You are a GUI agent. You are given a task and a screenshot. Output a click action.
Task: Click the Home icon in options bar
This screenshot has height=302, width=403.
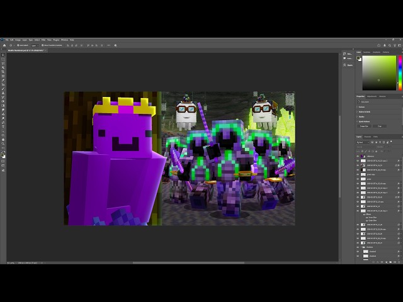coord(4,45)
